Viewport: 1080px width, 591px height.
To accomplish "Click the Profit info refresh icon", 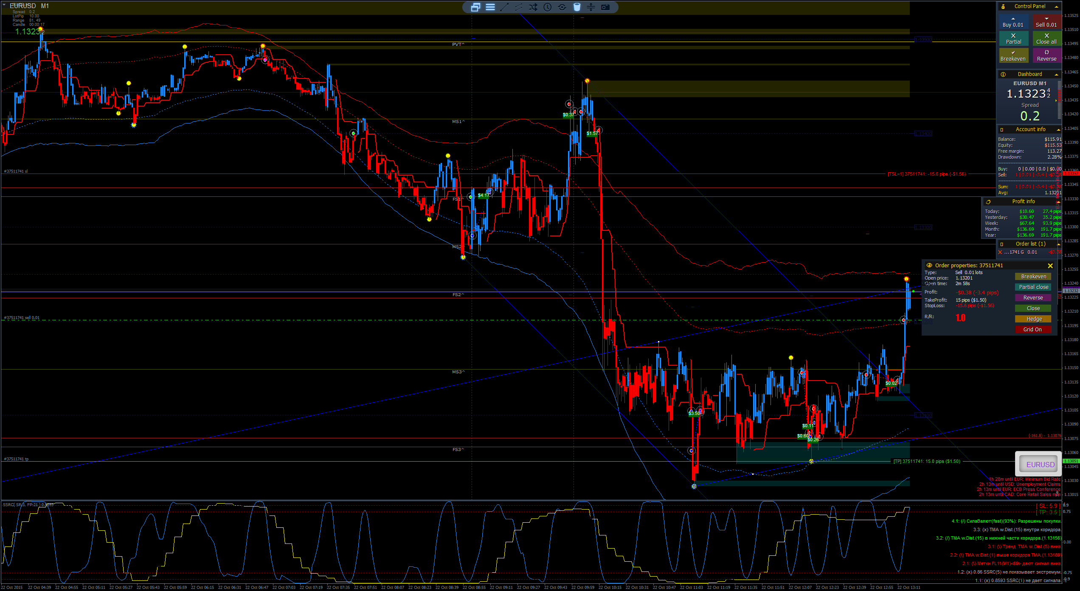I will click(988, 202).
